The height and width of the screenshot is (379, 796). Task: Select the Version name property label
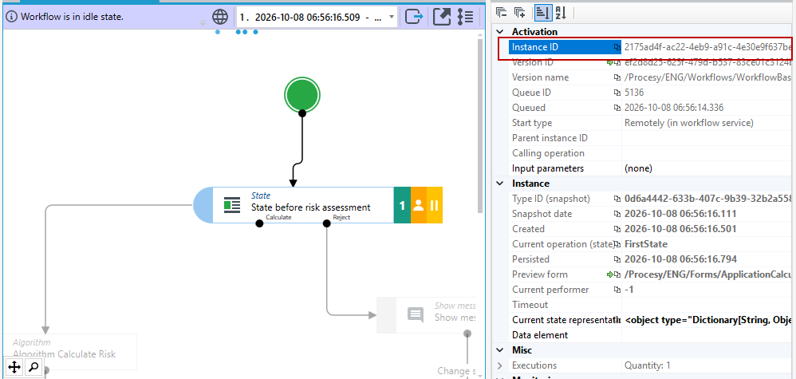pos(540,77)
